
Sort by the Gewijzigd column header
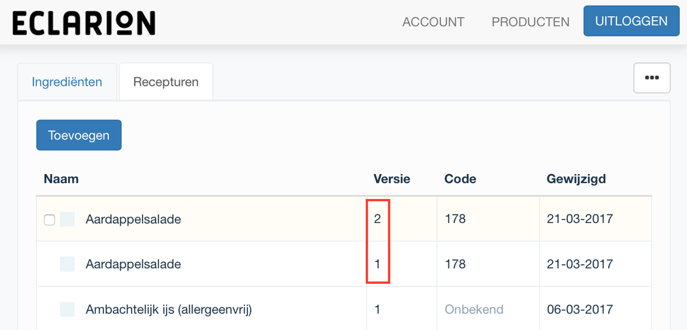click(576, 179)
